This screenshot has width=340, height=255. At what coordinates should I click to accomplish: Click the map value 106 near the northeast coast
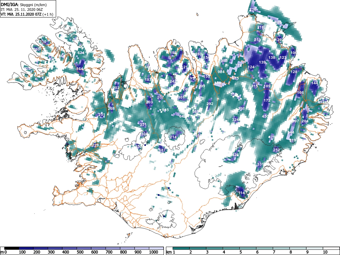coord(294,53)
